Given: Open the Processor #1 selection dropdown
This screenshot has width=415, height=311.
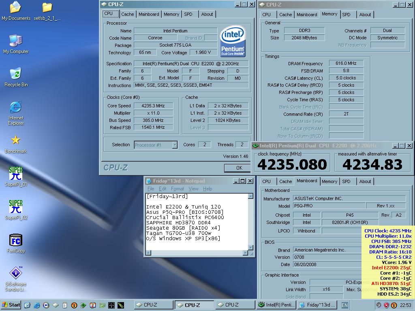Looking at the screenshot, I should pyautogui.click(x=175, y=145).
